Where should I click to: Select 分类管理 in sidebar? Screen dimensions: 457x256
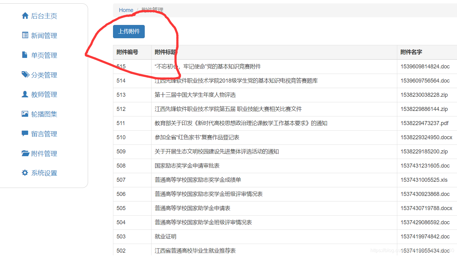click(x=44, y=75)
